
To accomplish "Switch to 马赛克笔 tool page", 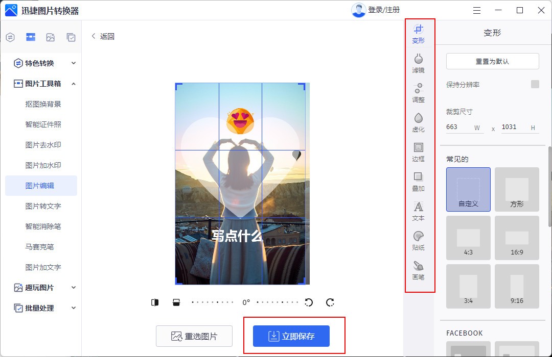I will (x=41, y=246).
